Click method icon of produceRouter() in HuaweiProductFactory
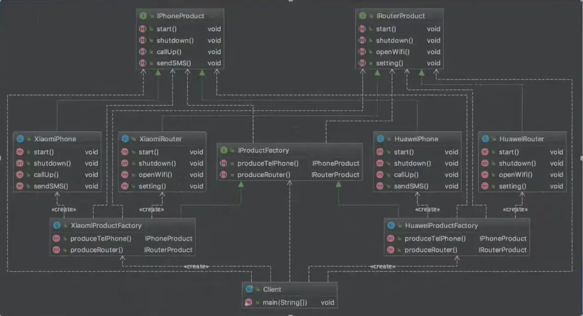The image size is (583, 316). click(x=390, y=250)
